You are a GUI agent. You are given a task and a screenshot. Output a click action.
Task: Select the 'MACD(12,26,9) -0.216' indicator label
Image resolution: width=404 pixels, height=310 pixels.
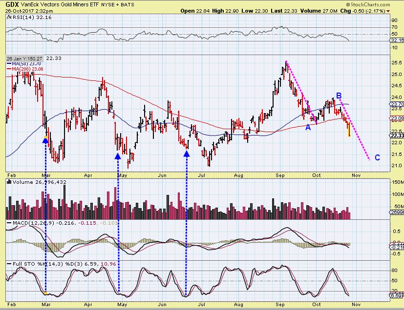[x=44, y=223]
